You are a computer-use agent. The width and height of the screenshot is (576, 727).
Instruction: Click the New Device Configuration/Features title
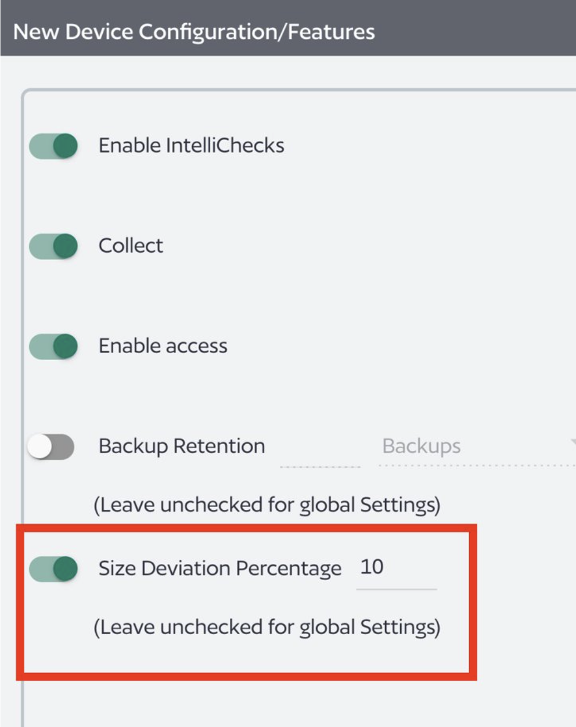click(194, 31)
